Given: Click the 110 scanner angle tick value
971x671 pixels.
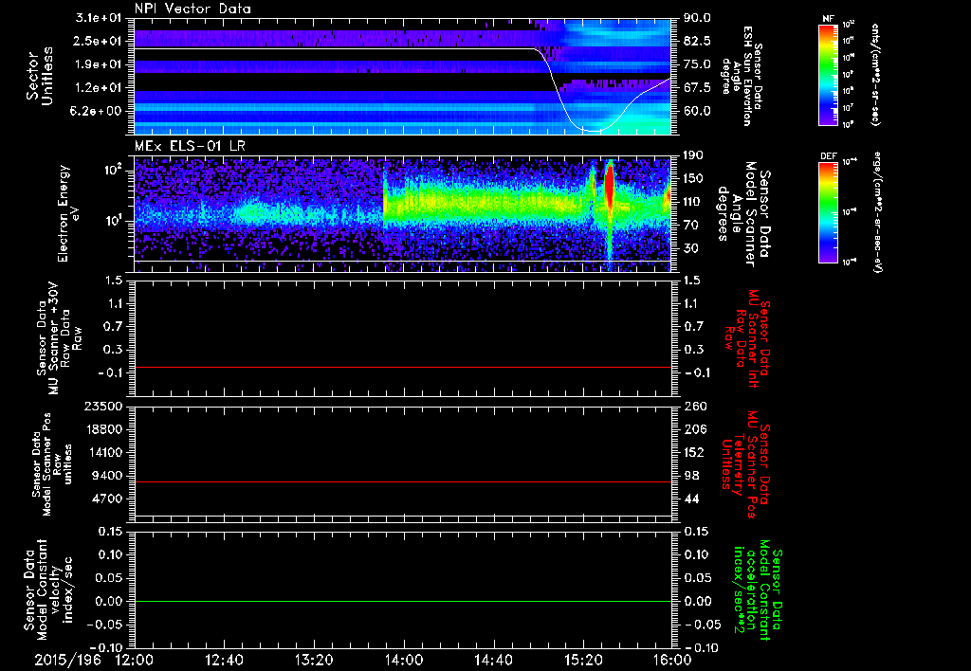Looking at the screenshot, I should pos(694,202).
